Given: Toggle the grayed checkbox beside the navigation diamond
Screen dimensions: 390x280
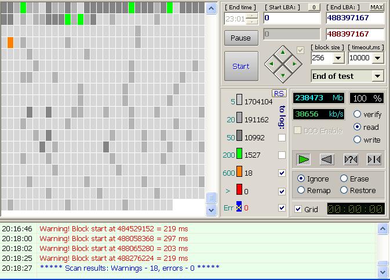Looking at the screenshot, I should coord(300,50).
